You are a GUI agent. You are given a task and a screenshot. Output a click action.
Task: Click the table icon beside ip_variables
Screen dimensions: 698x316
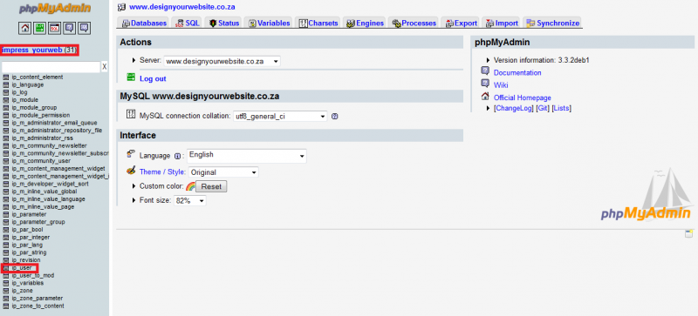[x=6, y=283]
